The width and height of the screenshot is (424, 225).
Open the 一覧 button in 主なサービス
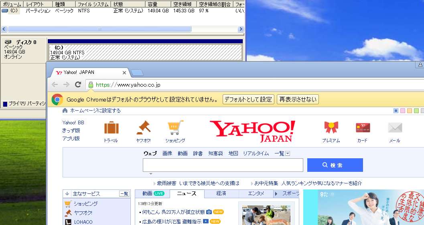click(124, 194)
